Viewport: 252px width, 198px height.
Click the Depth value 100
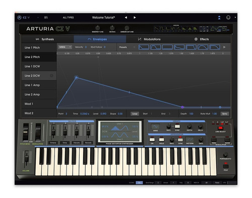191,114
